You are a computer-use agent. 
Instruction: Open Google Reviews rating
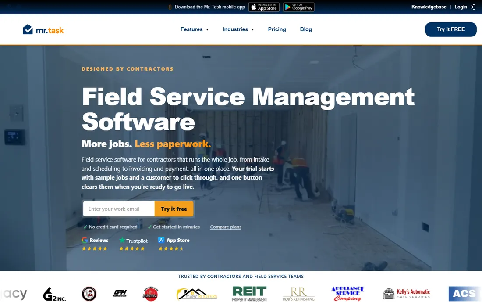pyautogui.click(x=95, y=244)
